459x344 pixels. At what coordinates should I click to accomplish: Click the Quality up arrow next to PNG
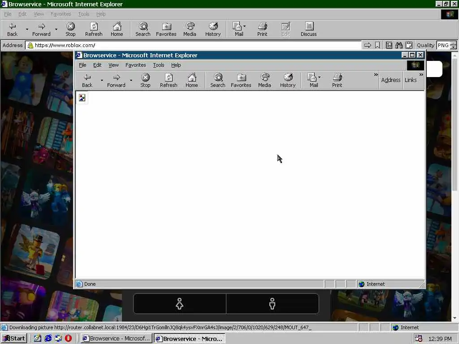click(x=454, y=43)
